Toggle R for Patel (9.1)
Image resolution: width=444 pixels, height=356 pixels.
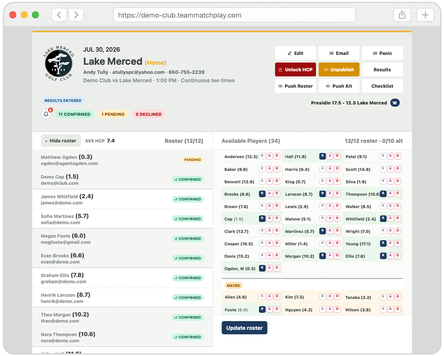click(383, 156)
